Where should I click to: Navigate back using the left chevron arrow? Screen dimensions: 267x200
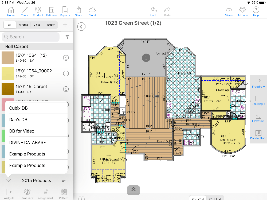click(x=81, y=27)
